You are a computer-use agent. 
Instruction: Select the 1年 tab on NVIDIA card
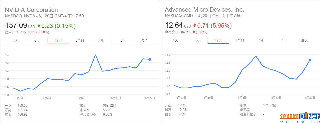[101, 40]
